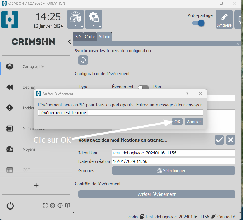Open settings gear in sidebar footer
The height and width of the screenshot is (220, 243).
click(53, 205)
